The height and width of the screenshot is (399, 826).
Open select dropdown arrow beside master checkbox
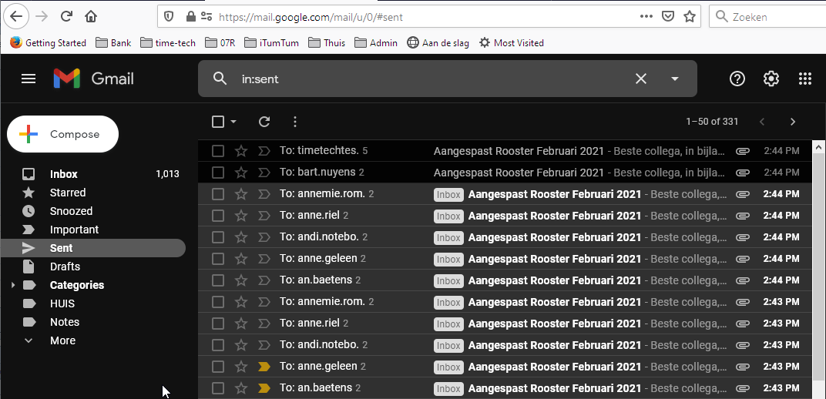point(233,122)
